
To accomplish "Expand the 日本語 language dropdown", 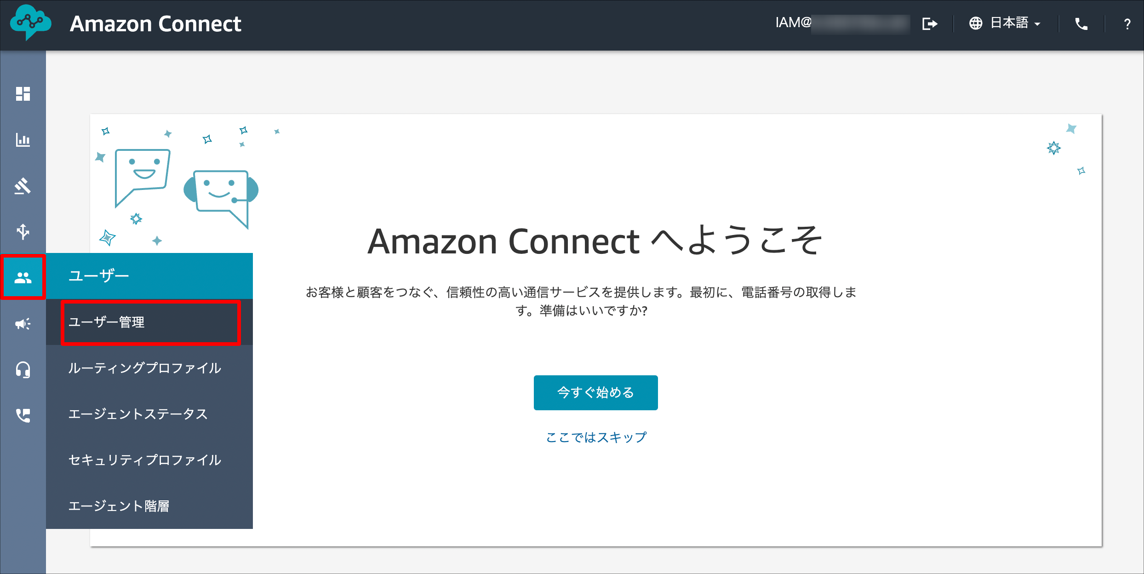I will [x=1005, y=23].
